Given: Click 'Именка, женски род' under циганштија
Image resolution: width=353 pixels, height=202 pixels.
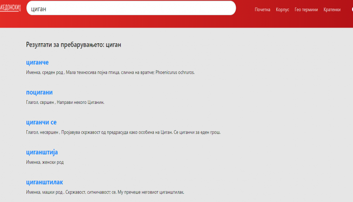Looking at the screenshot, I should (x=45, y=163).
